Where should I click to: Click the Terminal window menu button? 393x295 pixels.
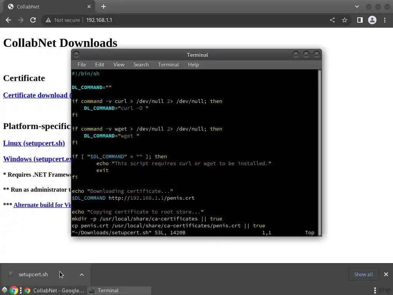(x=76, y=55)
